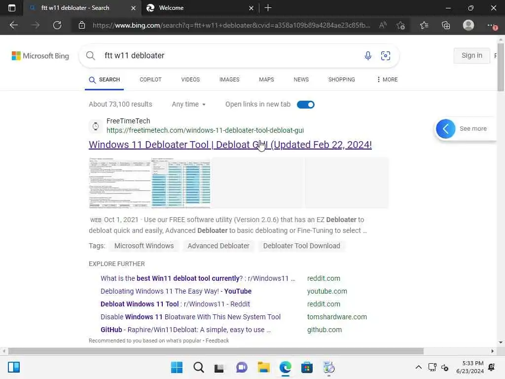Click the Advanced Debloater tag
The image size is (505, 379).
tap(218, 246)
